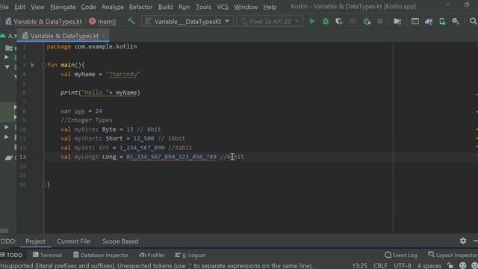Viewport: 478px width, 269px height.
Task: Open the Terminal tool window
Action: point(47,255)
